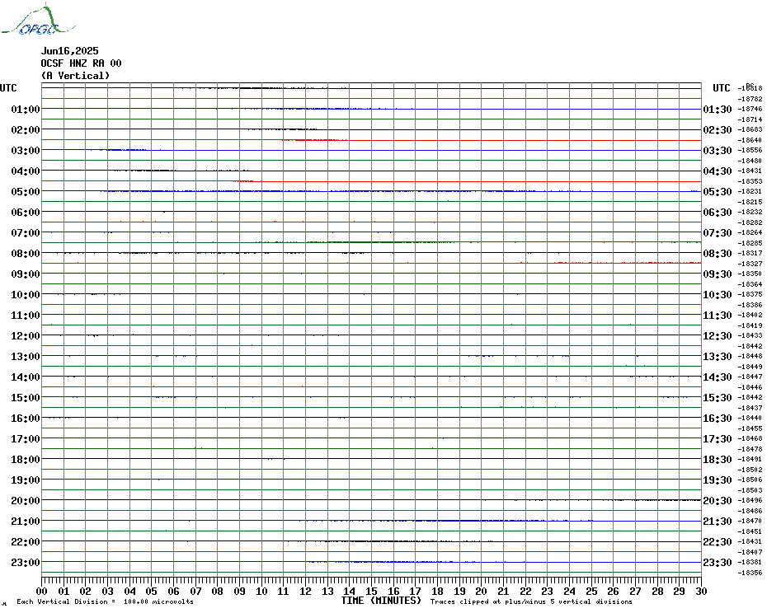The height and width of the screenshot is (613, 767).
Task: Click the DC offset value '-18353'
Action: point(750,181)
